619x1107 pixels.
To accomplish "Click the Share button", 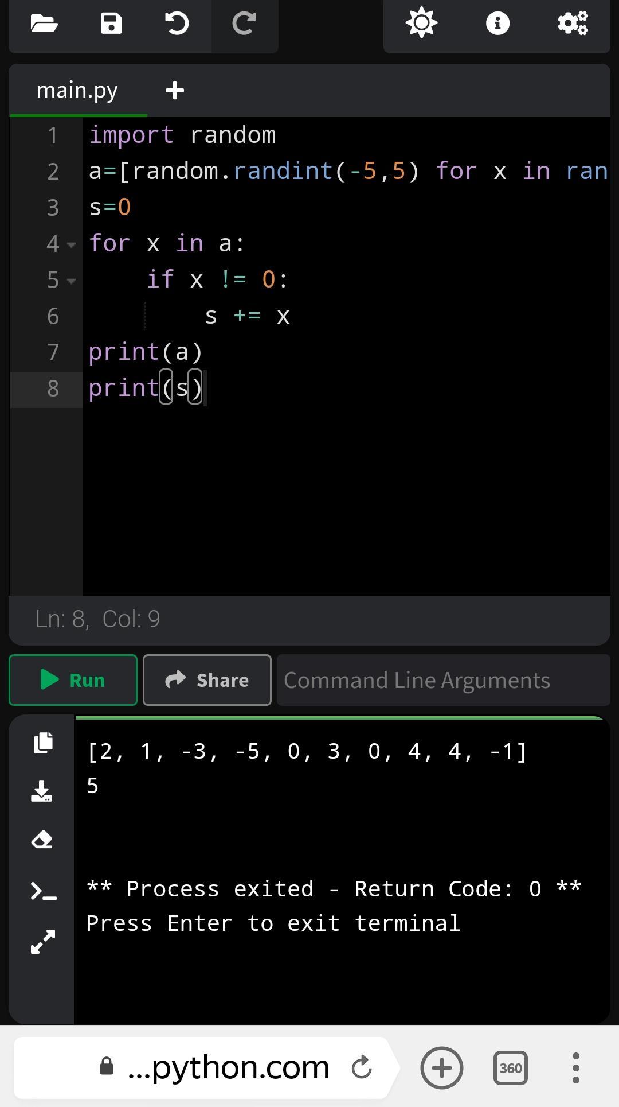I will [207, 680].
